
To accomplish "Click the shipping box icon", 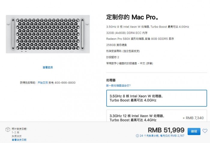I will pyautogui.click(x=7, y=129).
